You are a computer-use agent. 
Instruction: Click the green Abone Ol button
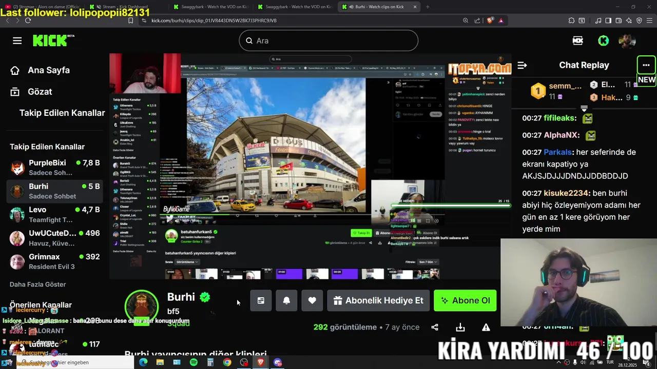465,301
